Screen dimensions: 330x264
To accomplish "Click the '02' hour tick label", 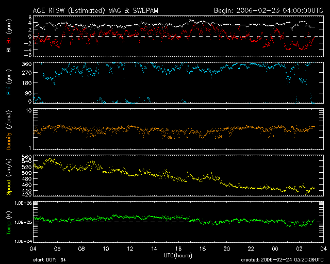I will click(x=299, y=249).
